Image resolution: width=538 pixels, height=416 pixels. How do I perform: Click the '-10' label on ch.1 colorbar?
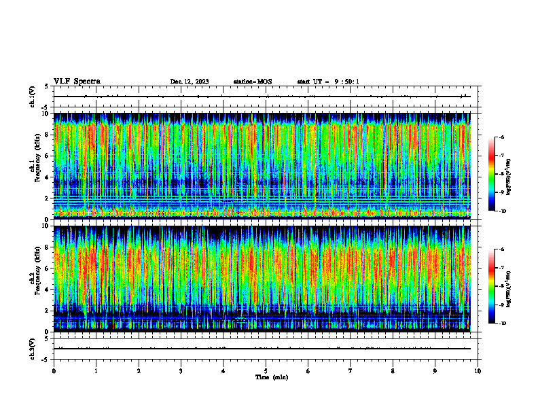pyautogui.click(x=502, y=211)
